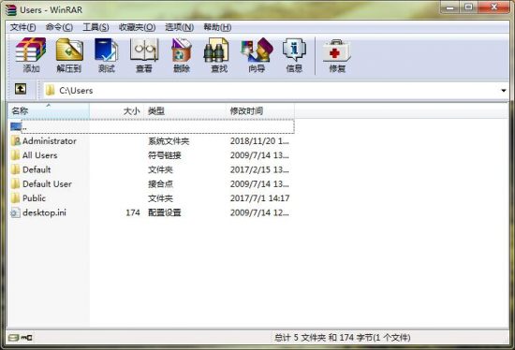
Task: Click the C:\Users address path field
Action: [x=276, y=90]
